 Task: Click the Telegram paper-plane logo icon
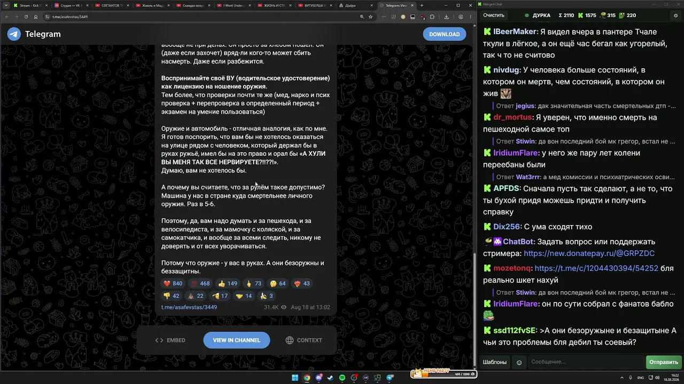click(14, 34)
